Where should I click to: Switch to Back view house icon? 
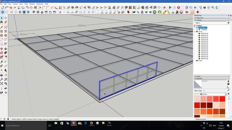click(x=50, y=12)
